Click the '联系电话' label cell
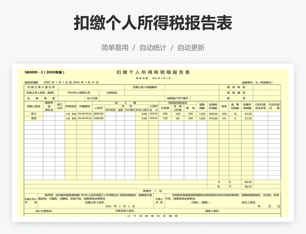 [236, 87]
